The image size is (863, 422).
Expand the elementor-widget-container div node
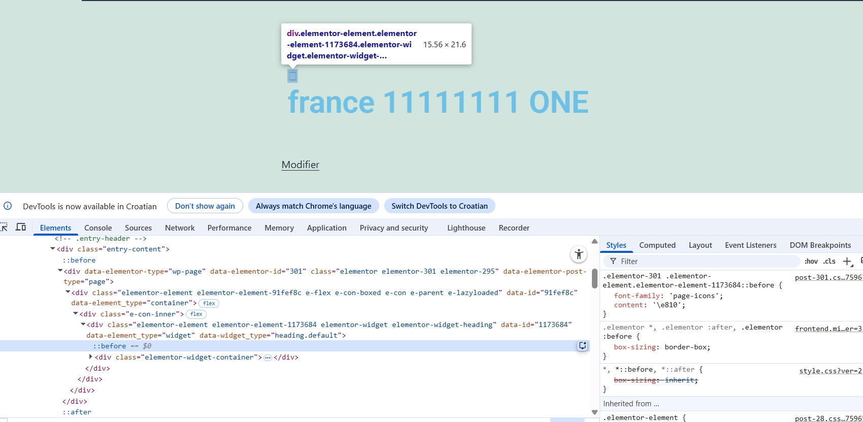point(91,357)
